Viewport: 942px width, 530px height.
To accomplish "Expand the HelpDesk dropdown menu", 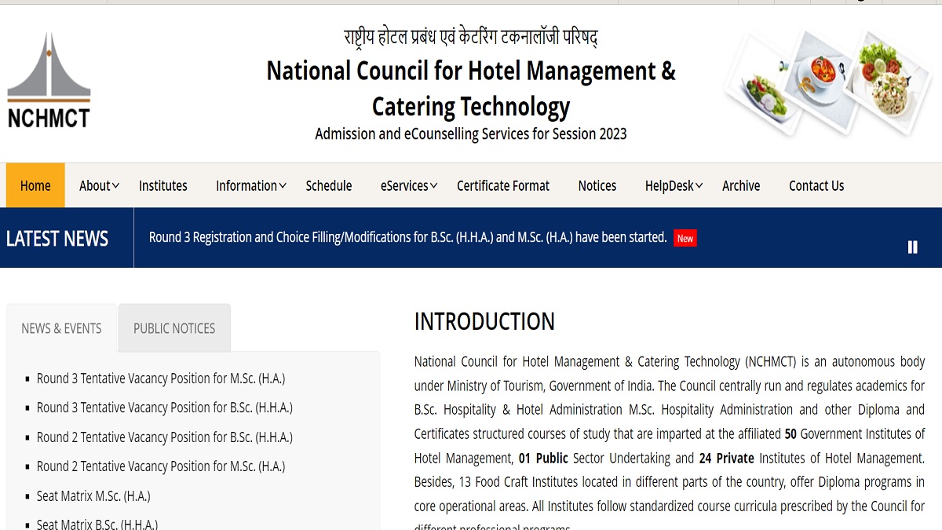I will 674,185.
